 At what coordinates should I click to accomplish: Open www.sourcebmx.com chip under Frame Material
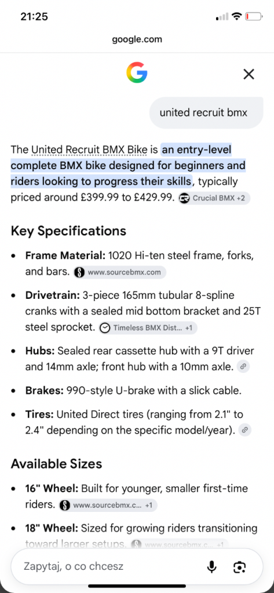(119, 272)
